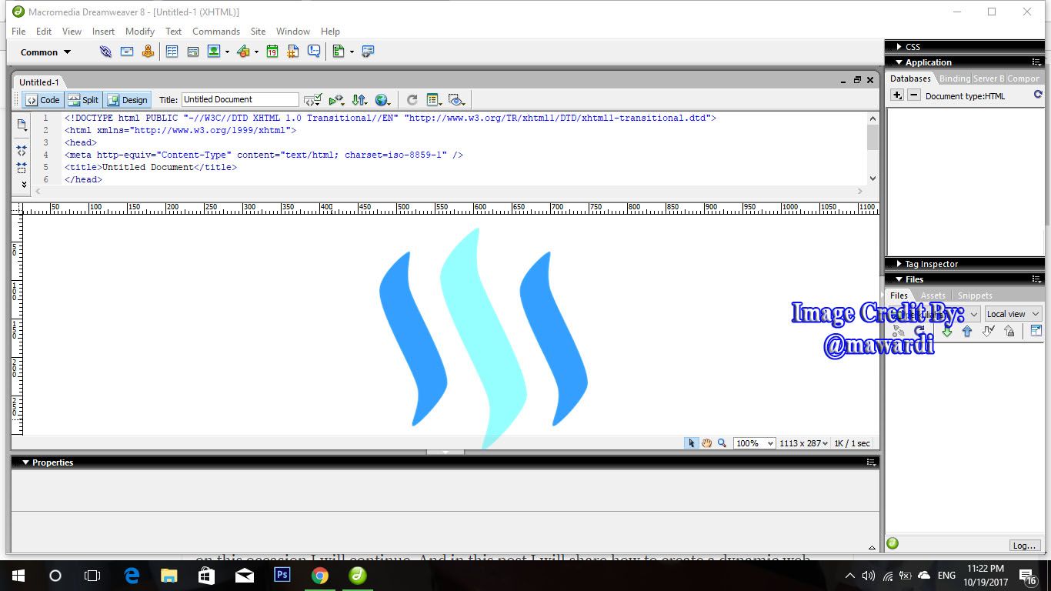Open the Commands menu
The image size is (1051, 591).
point(216,32)
